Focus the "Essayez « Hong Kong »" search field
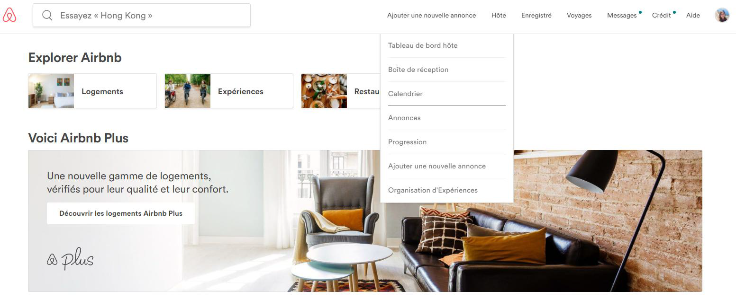This screenshot has height=308, width=736. click(x=142, y=15)
